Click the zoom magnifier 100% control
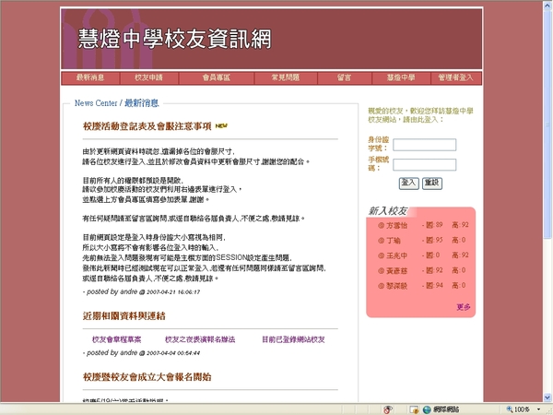Screen dimensions: 553x415 click(518, 409)
